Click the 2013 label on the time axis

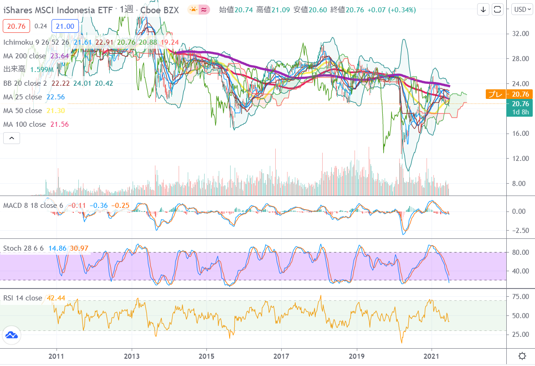pos(132,356)
